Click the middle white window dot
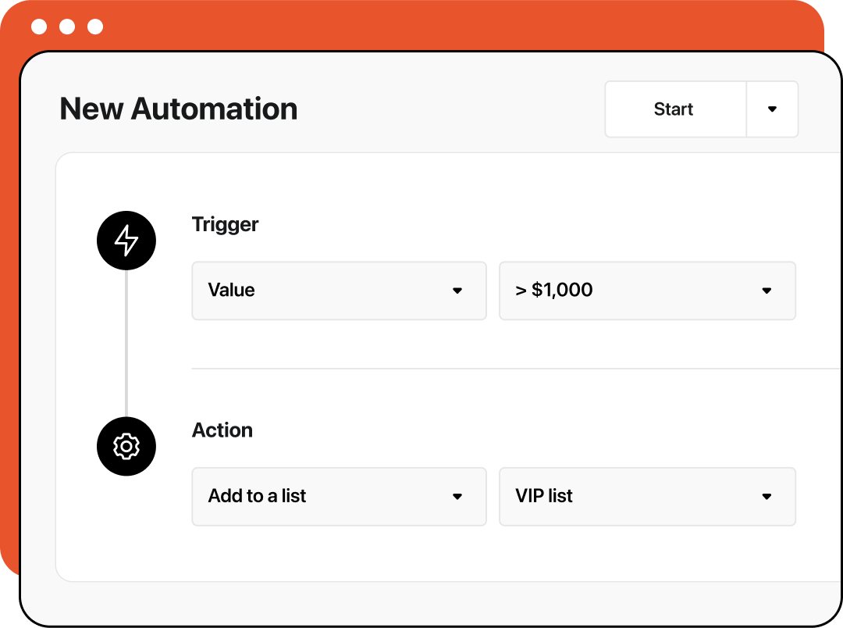Screen dimensions: 843x628 pos(67,27)
